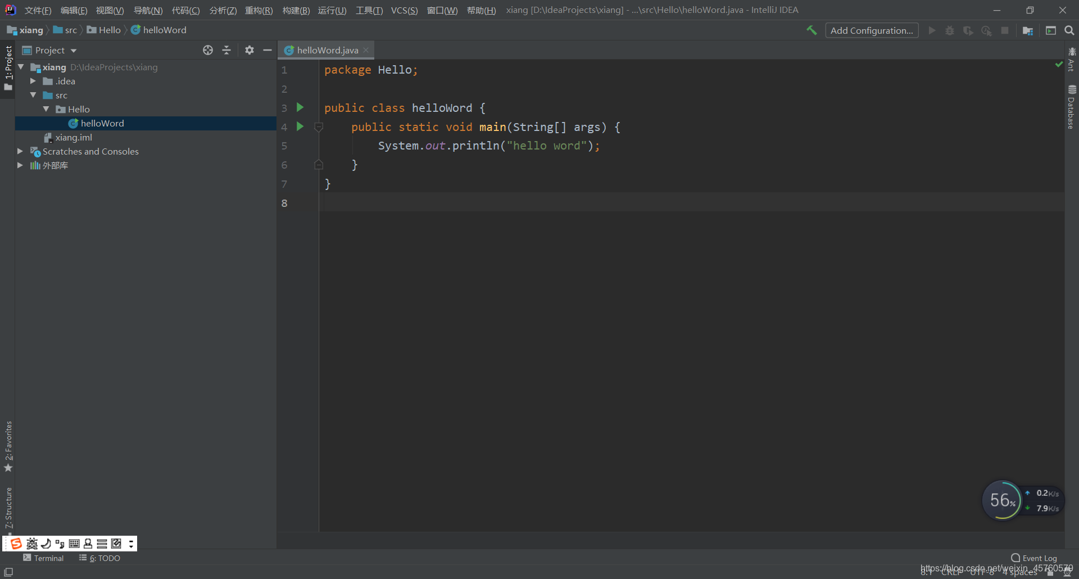Click Sogou punctuation mode icon
Viewport: 1079px width, 579px height.
click(60, 544)
